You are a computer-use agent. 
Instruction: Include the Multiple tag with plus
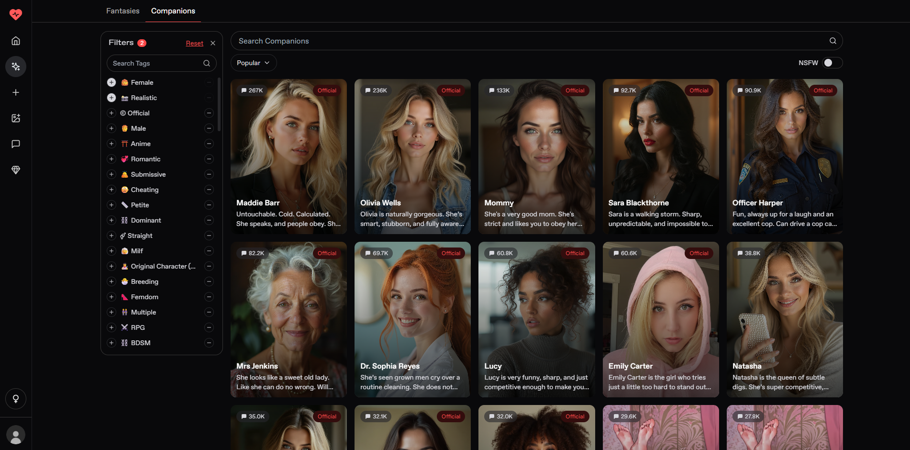(x=111, y=312)
